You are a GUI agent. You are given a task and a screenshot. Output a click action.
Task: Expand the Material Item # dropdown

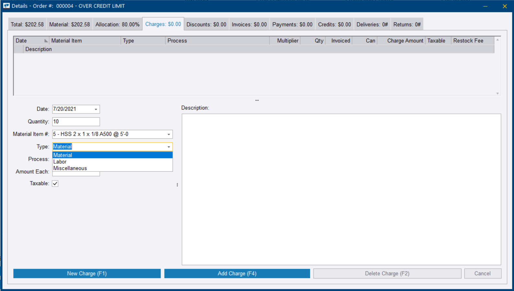[x=169, y=134]
